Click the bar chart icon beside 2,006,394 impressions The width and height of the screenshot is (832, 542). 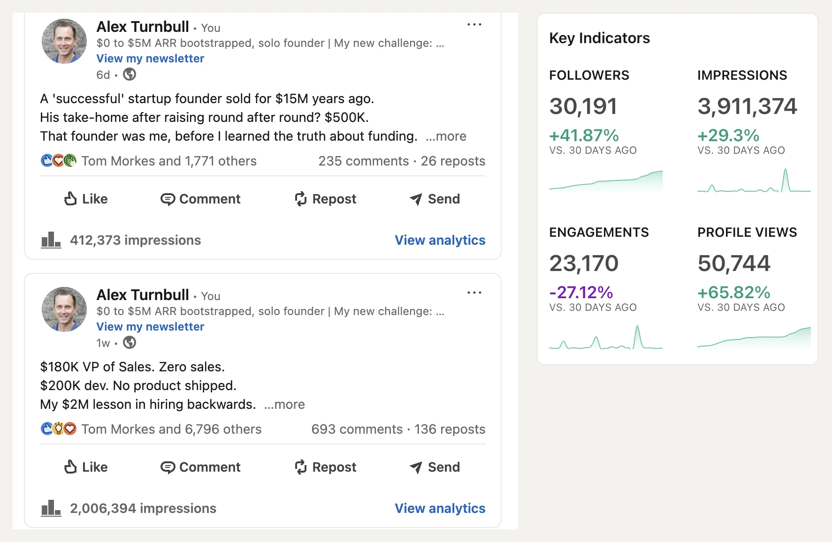coord(51,508)
